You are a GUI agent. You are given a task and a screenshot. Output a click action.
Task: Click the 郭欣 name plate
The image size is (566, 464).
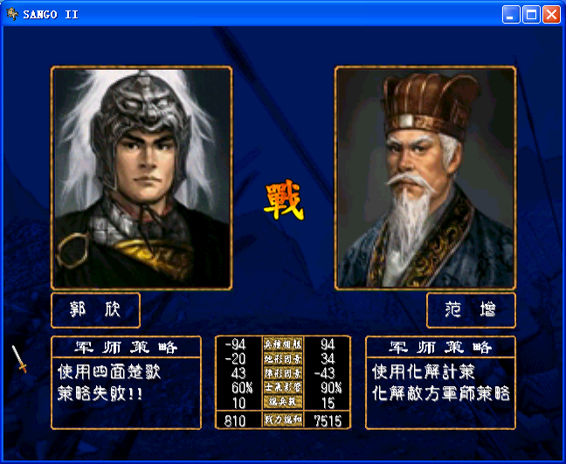pyautogui.click(x=96, y=310)
